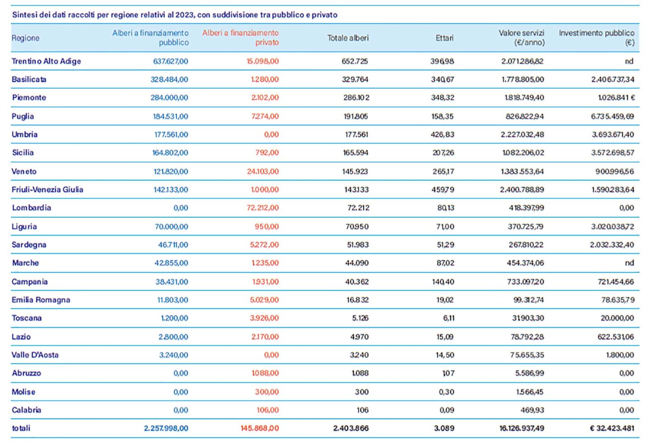This screenshot has width=649, height=446.
Task: Select Piemonte public trees value 284.000,00
Action: [x=169, y=97]
